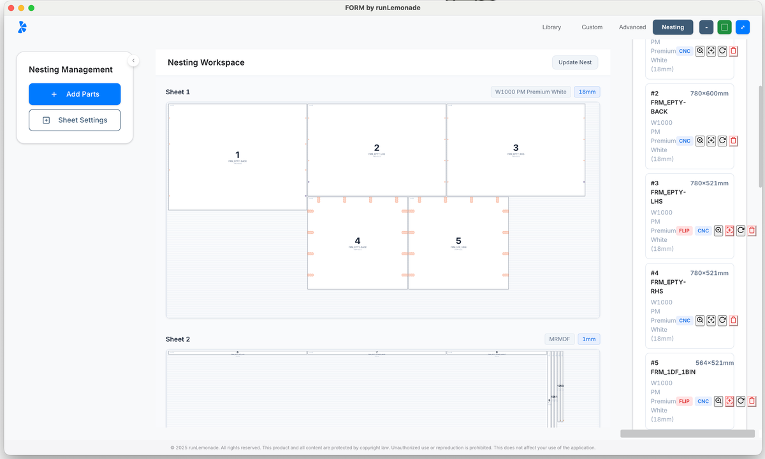Click the Update Nest button
Image resolution: width=765 pixels, height=459 pixels.
[574, 62]
